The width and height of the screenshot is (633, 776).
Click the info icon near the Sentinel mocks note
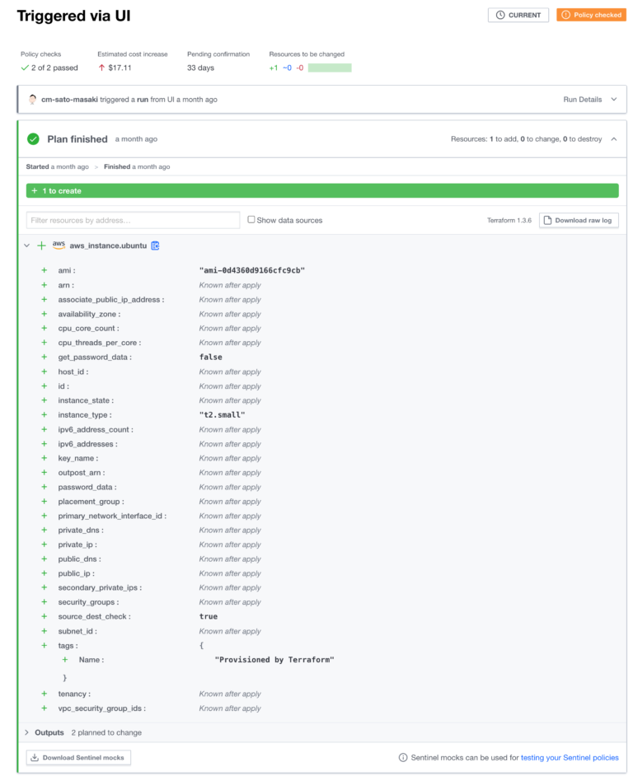click(401, 757)
